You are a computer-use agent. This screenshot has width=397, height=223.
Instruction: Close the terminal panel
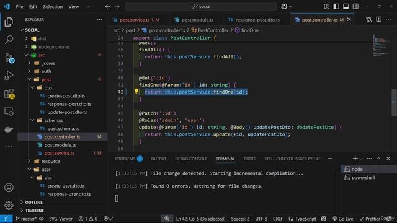click(388, 159)
